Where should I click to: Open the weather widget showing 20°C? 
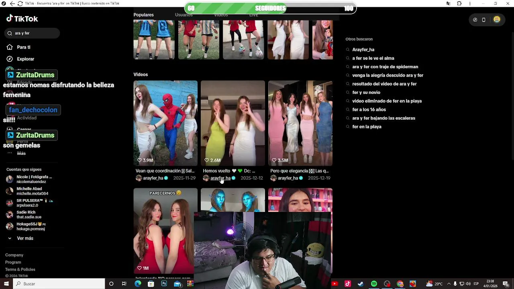point(434,284)
